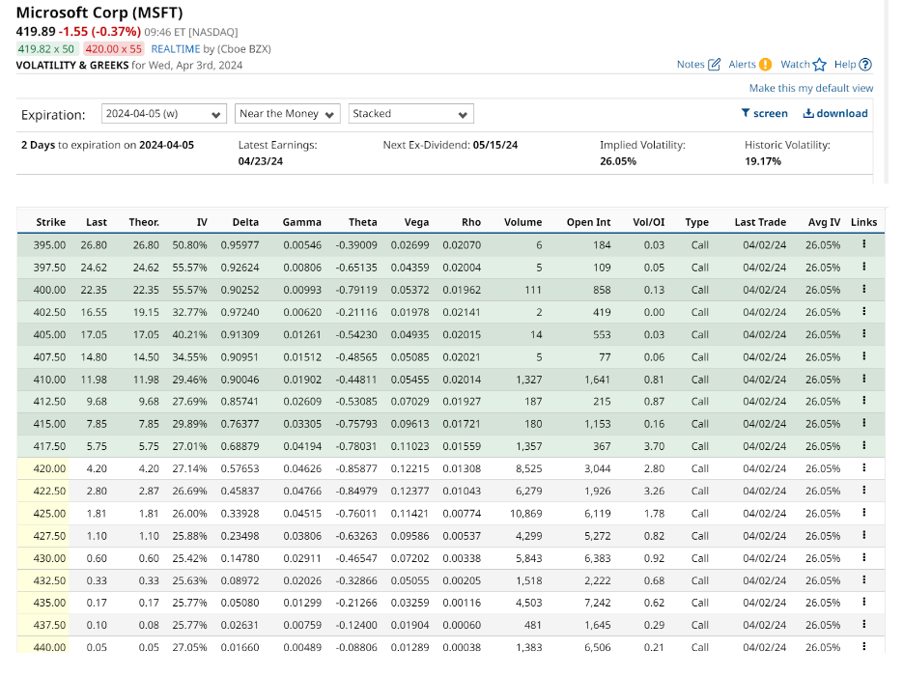Click the 7,242 open interest value
The width and height of the screenshot is (903, 677).
(597, 603)
